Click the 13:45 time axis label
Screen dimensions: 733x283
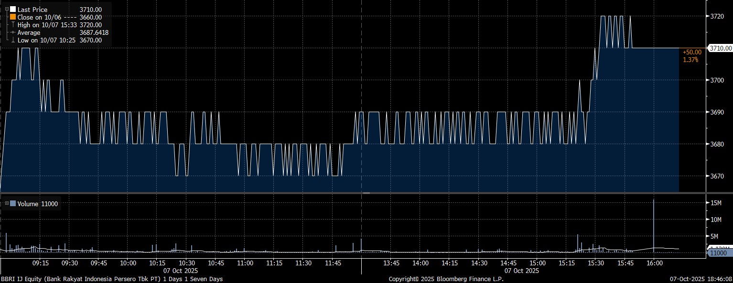pyautogui.click(x=391, y=263)
